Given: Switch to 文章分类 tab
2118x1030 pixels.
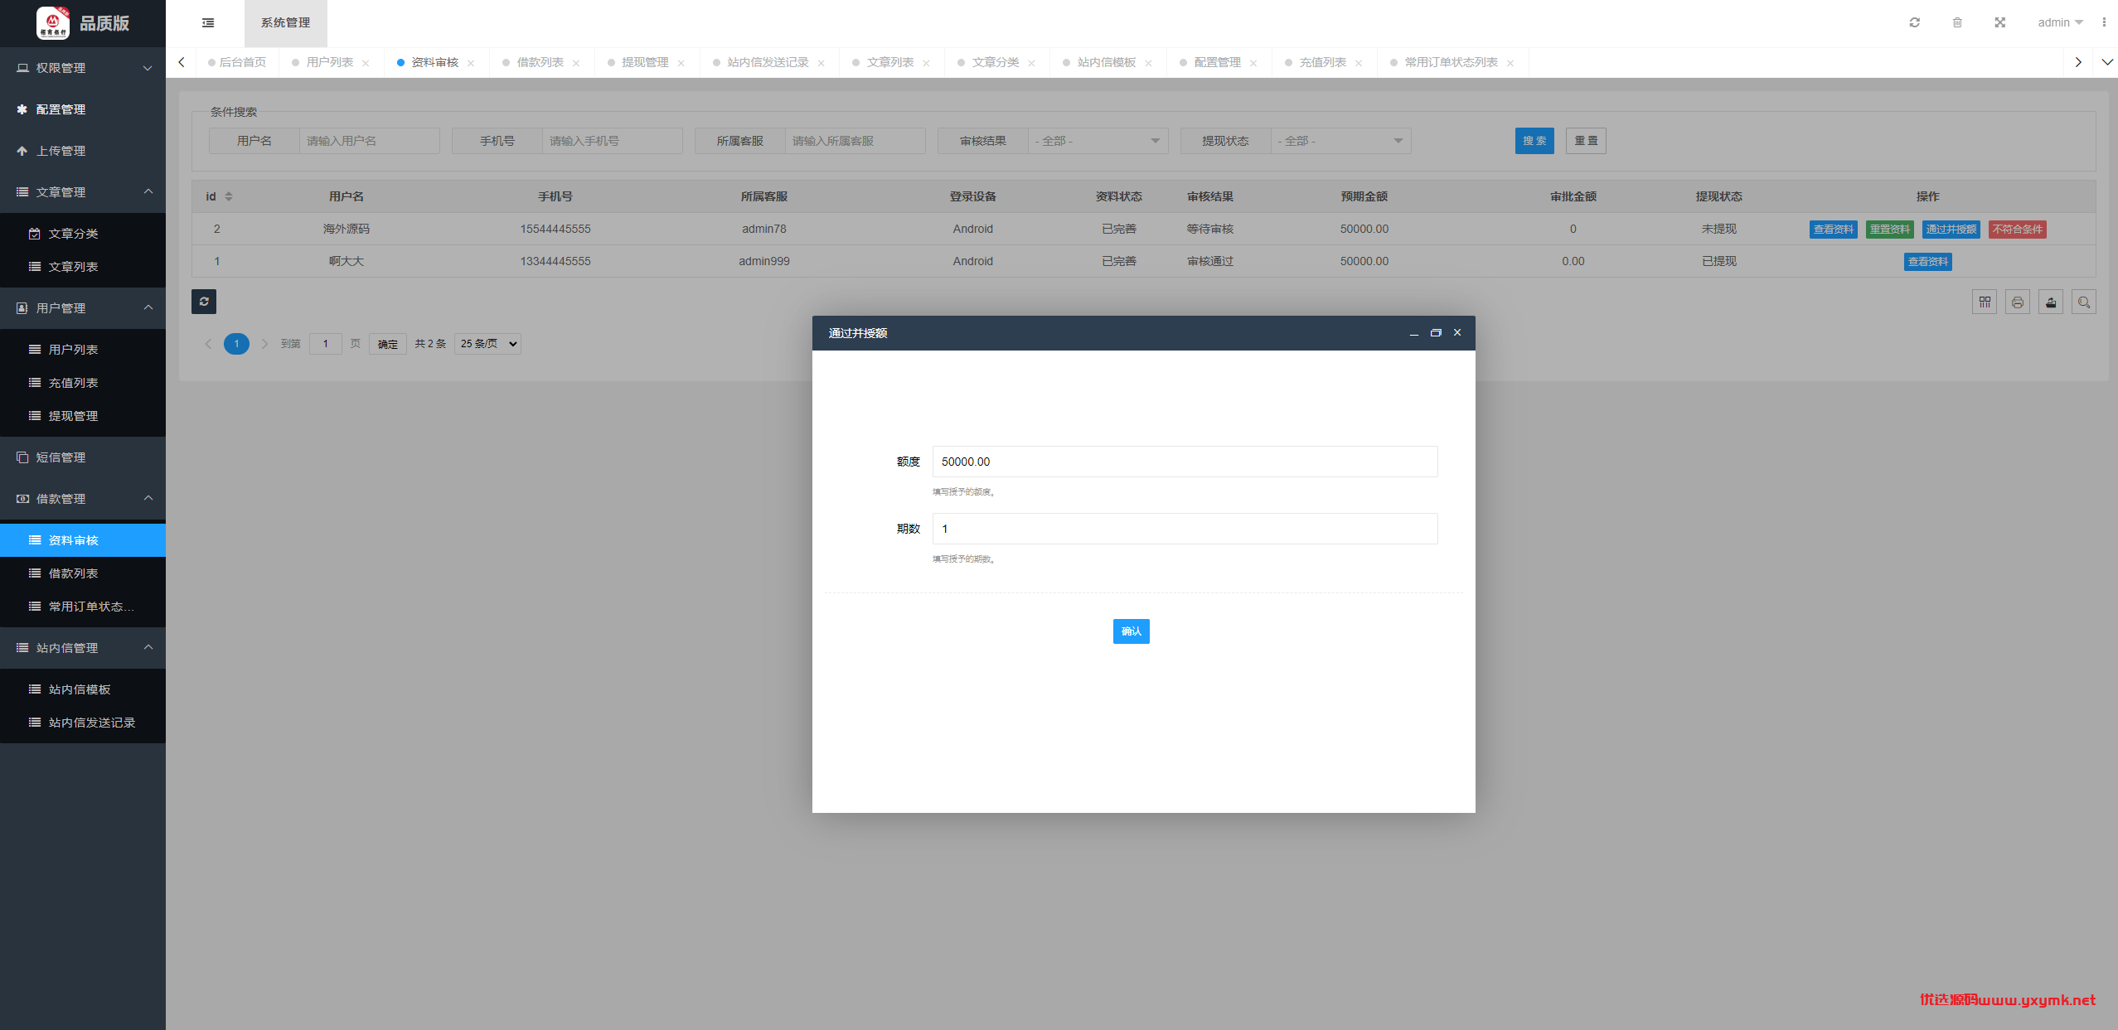Looking at the screenshot, I should (996, 62).
